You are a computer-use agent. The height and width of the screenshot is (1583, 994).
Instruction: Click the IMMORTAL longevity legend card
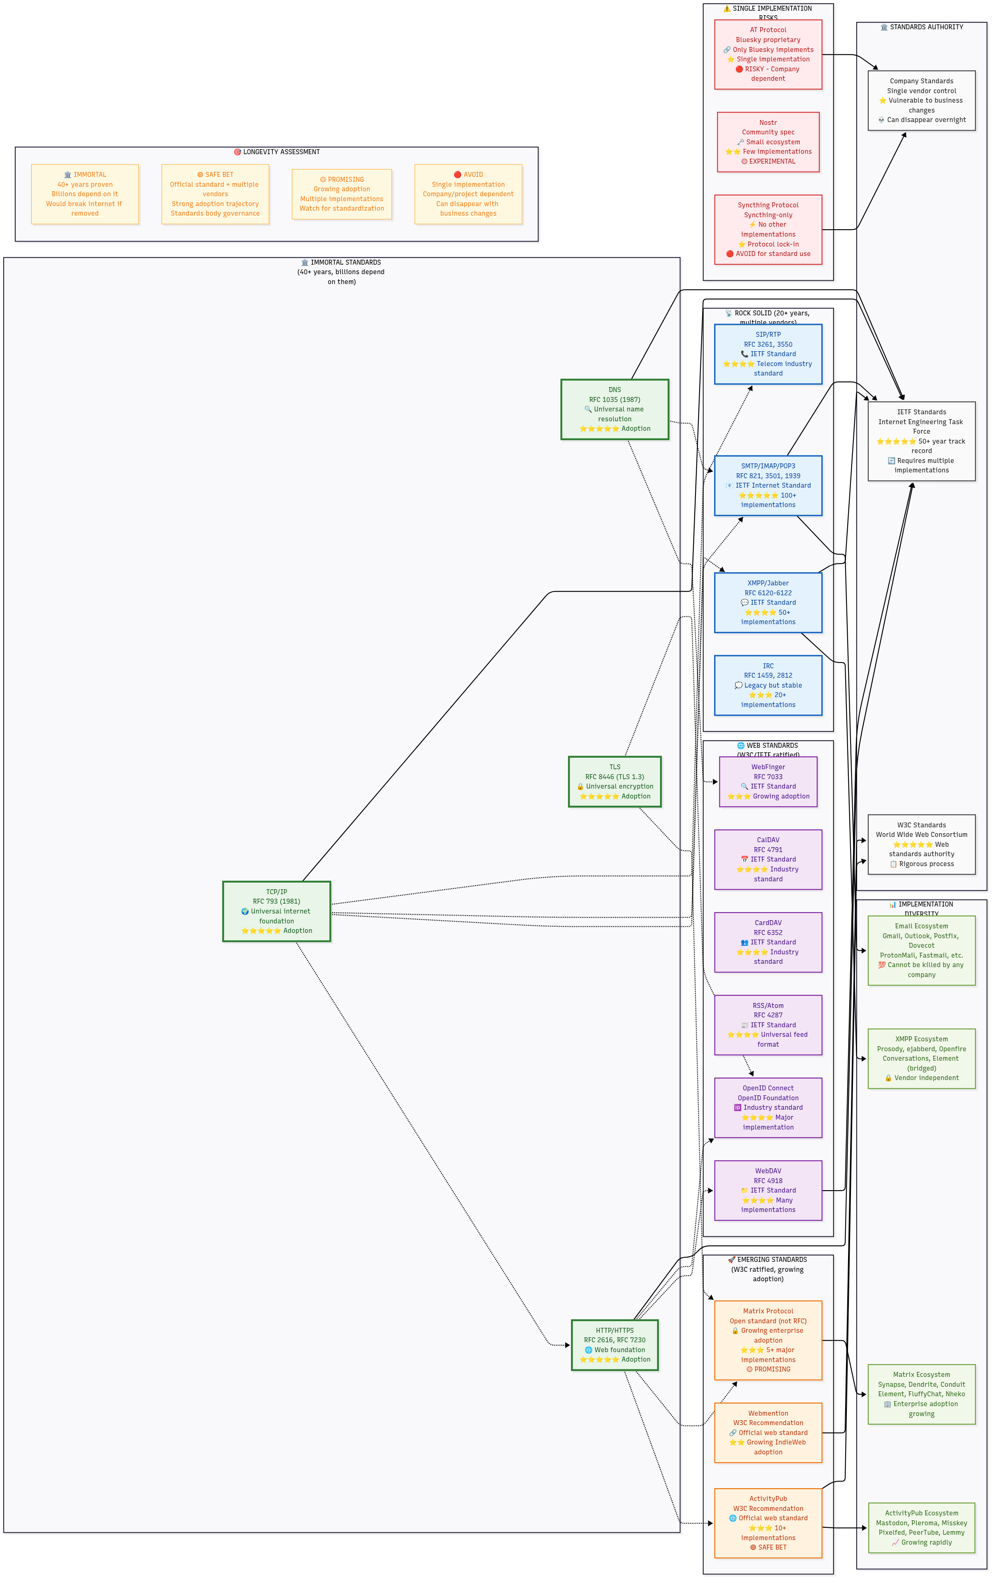(x=85, y=194)
